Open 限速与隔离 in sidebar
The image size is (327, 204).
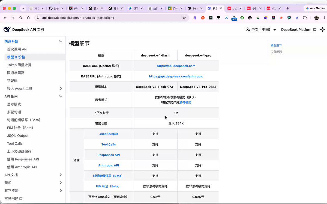16,73
